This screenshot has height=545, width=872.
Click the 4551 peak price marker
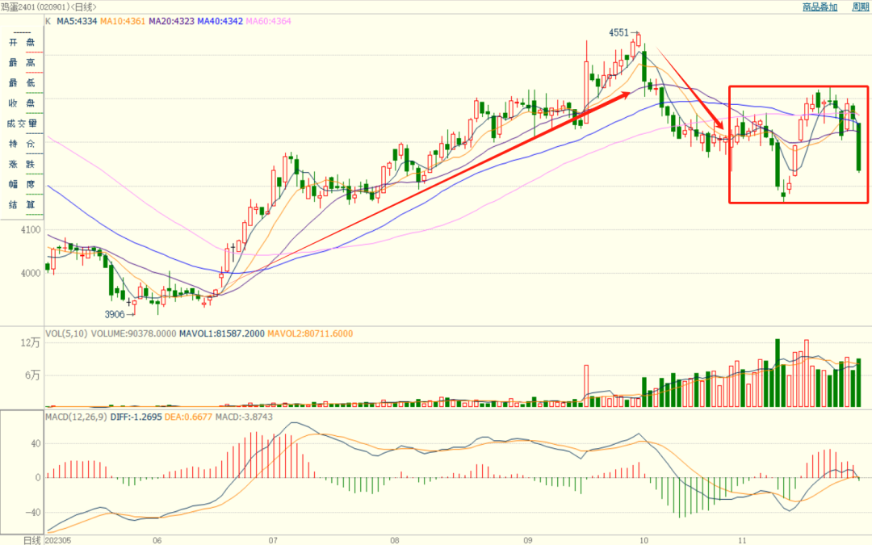(x=618, y=32)
